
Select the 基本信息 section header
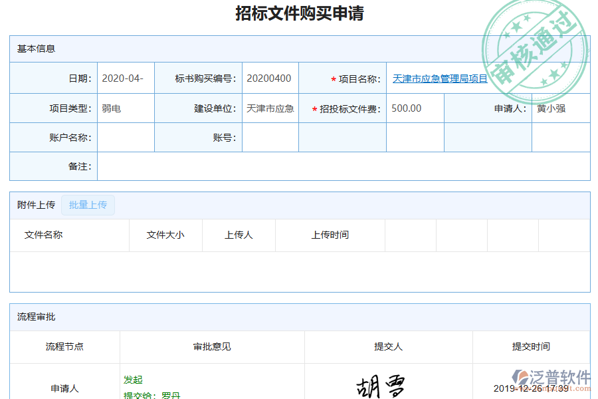[x=35, y=49]
